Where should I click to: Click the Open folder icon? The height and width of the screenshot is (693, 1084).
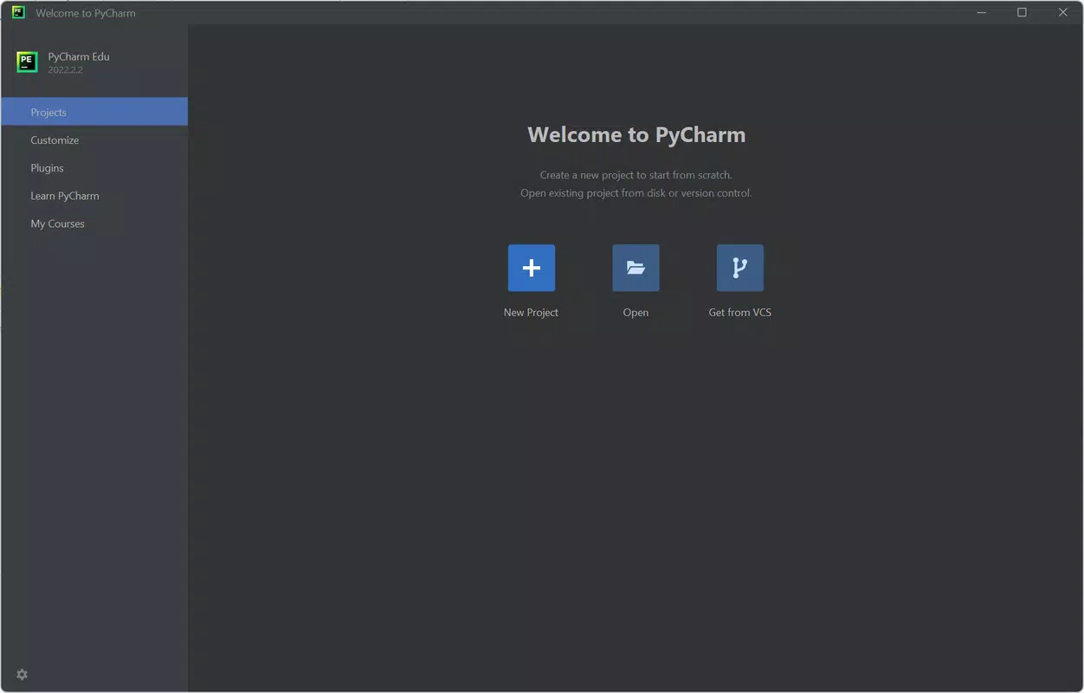click(636, 268)
